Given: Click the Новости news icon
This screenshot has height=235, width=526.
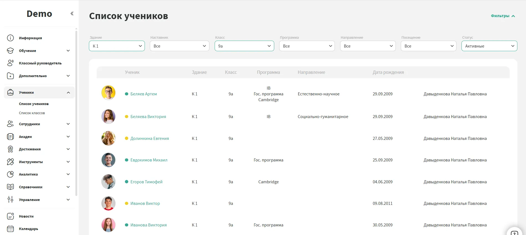Looking at the screenshot, I should click(10, 216).
